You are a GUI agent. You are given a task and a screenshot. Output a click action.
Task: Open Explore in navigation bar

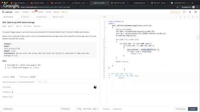point(17,12)
